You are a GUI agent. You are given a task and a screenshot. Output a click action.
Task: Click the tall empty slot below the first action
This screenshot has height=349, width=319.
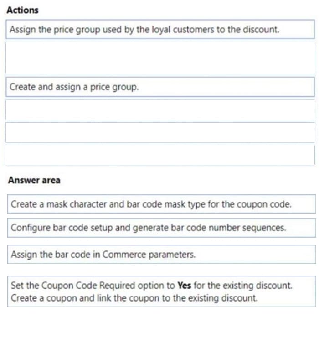click(160, 58)
